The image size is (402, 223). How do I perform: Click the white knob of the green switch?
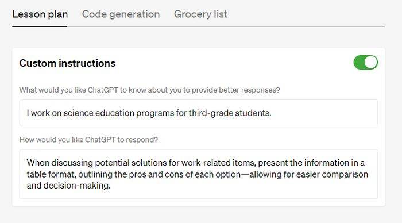(371, 62)
